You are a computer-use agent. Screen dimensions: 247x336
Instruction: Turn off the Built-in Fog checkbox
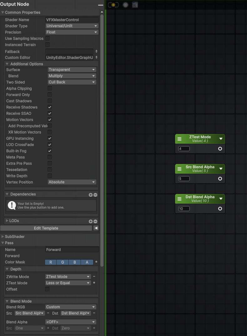coord(50,151)
